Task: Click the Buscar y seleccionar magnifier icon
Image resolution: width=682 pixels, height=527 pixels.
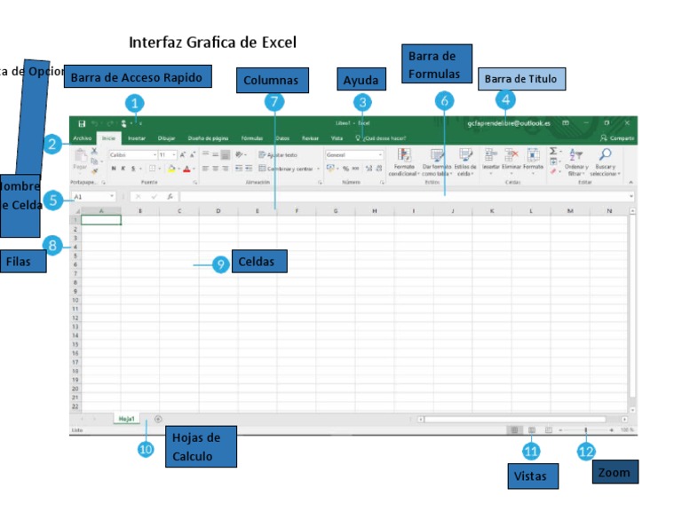Action: [606, 155]
